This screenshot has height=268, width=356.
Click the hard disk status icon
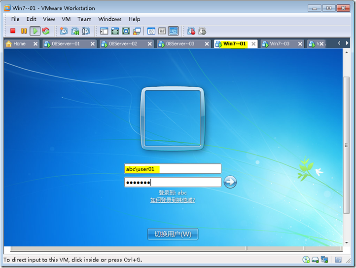(315, 260)
